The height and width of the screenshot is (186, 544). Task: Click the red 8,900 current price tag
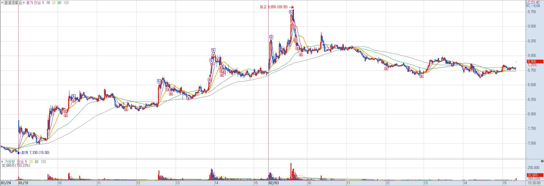pos(535,61)
